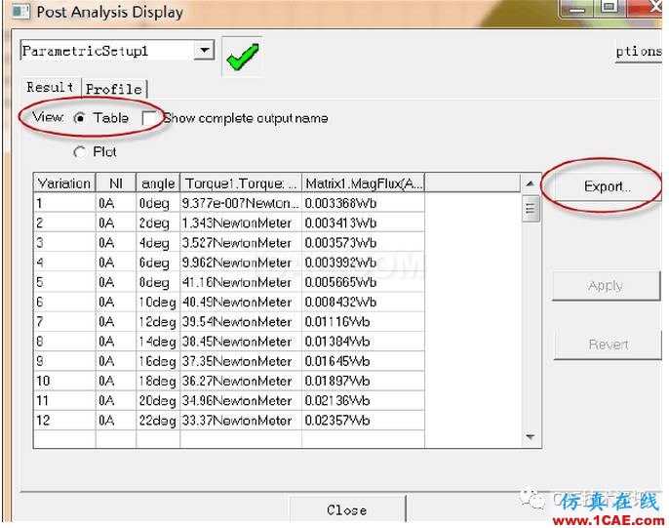Click the Post Analysis Display title icon

click(x=20, y=12)
